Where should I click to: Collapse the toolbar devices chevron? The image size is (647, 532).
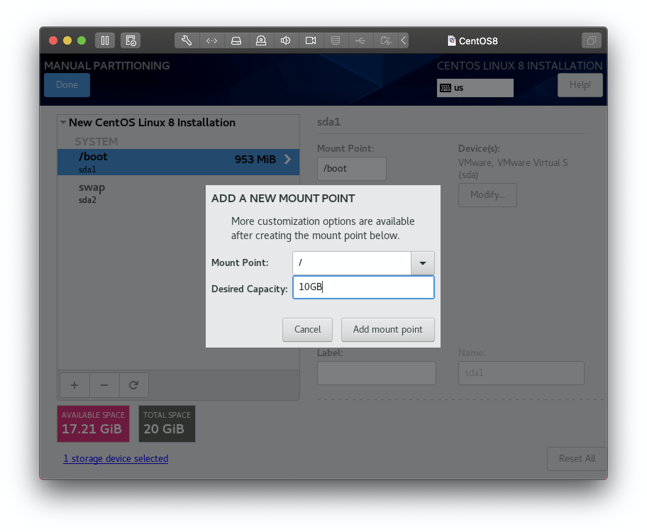pyautogui.click(x=403, y=40)
